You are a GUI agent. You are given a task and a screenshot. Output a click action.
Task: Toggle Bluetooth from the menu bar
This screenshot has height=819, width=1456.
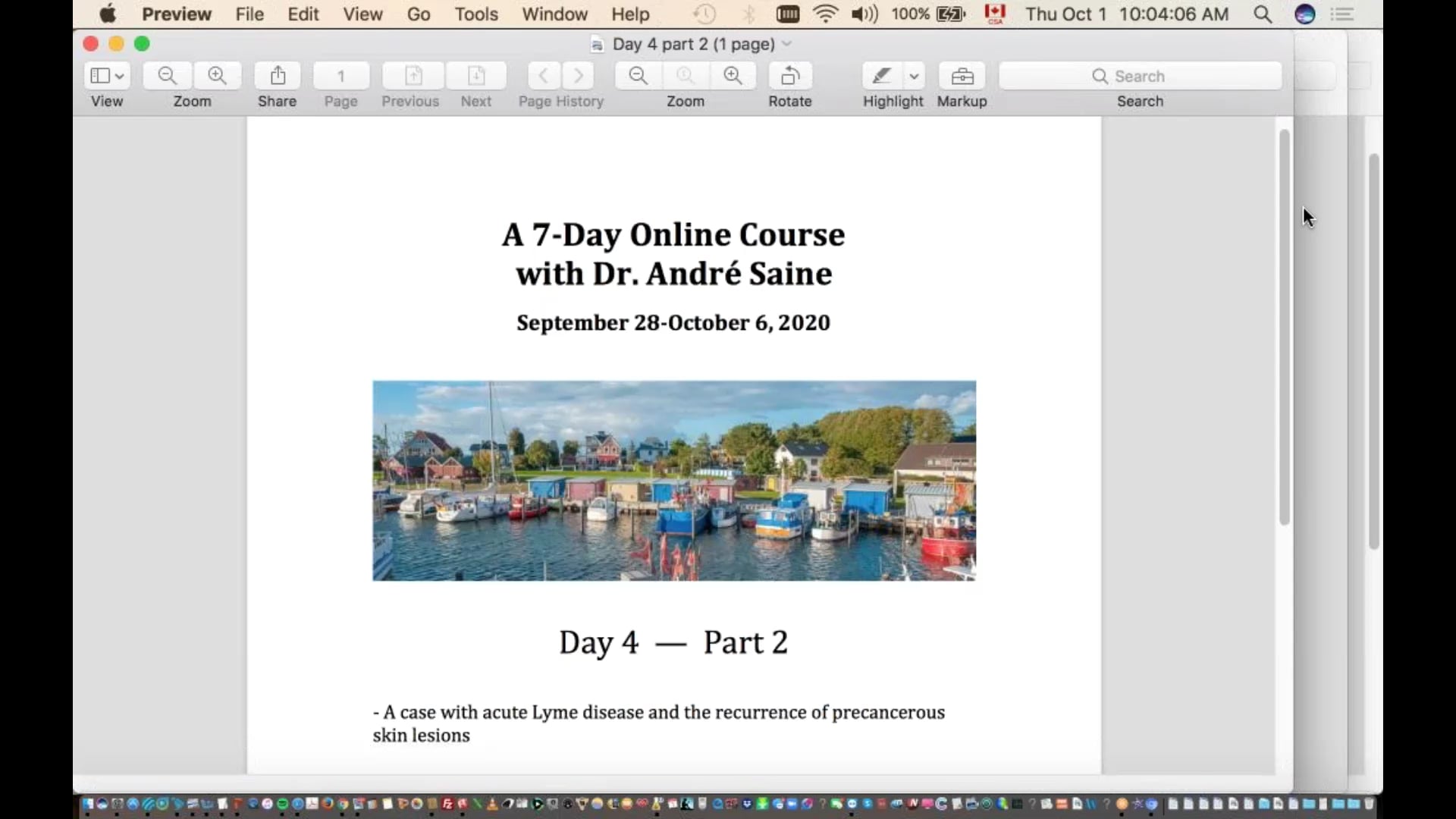pyautogui.click(x=749, y=14)
